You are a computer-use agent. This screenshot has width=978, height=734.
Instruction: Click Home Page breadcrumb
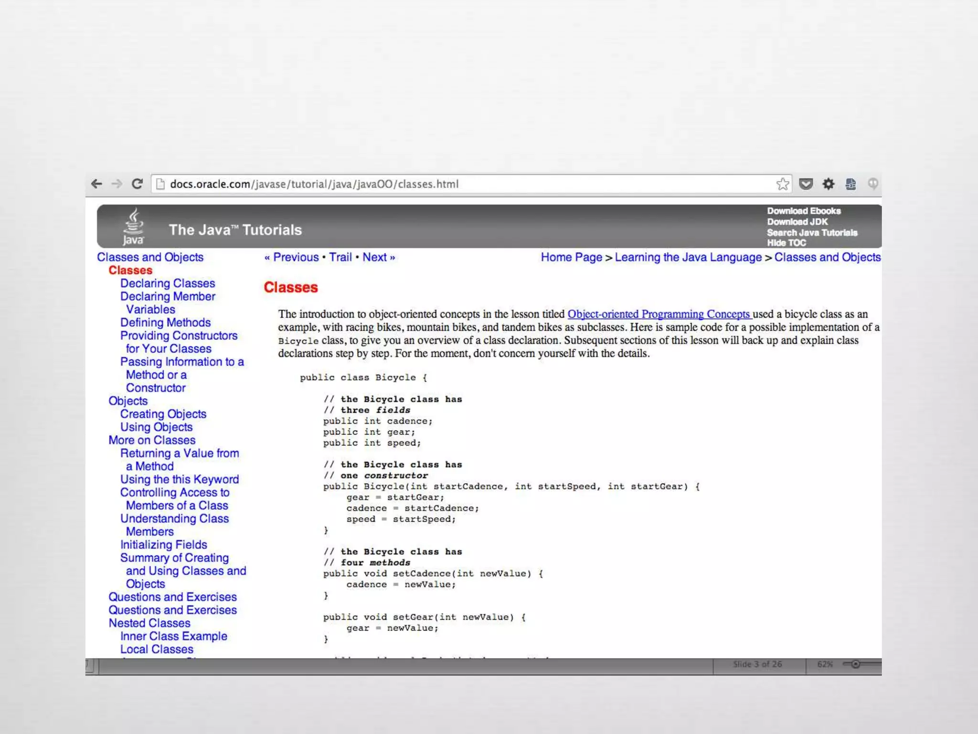click(x=571, y=257)
